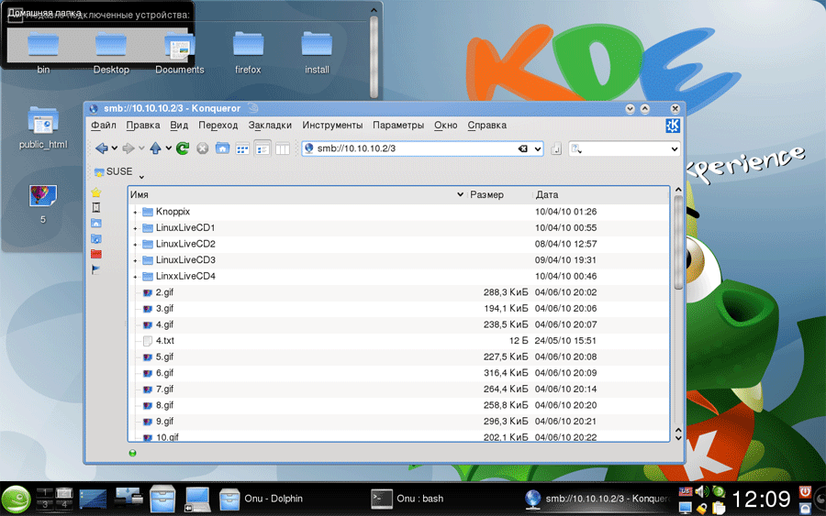The height and width of the screenshot is (516, 826).
Task: Switch to icons view mode
Action: 242,148
